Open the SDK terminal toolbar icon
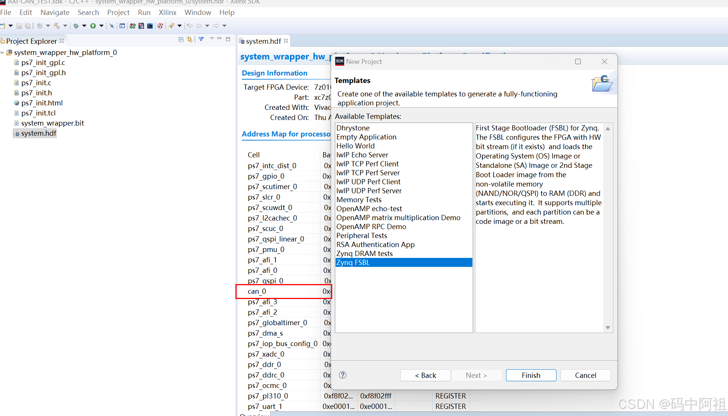Screen dimensions: 728x416 tap(150, 26)
